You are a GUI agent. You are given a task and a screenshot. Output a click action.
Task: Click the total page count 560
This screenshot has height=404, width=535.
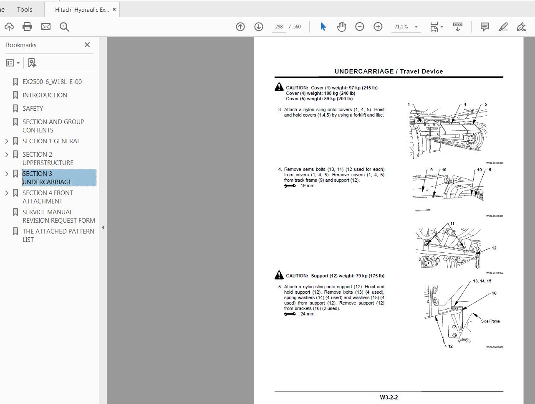point(297,27)
